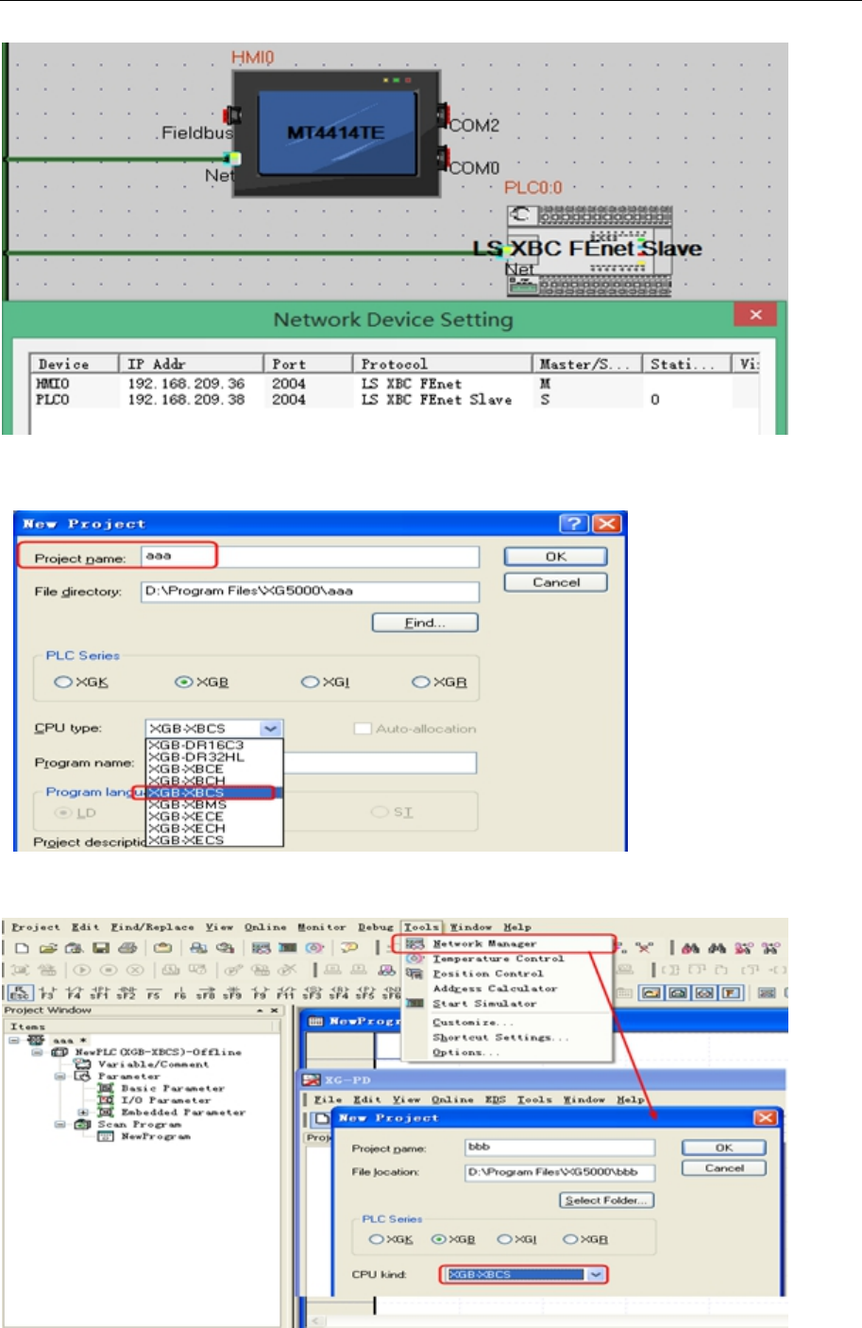The width and height of the screenshot is (862, 1328).
Task: Select the MT4414TE HMI device
Action: (337, 133)
